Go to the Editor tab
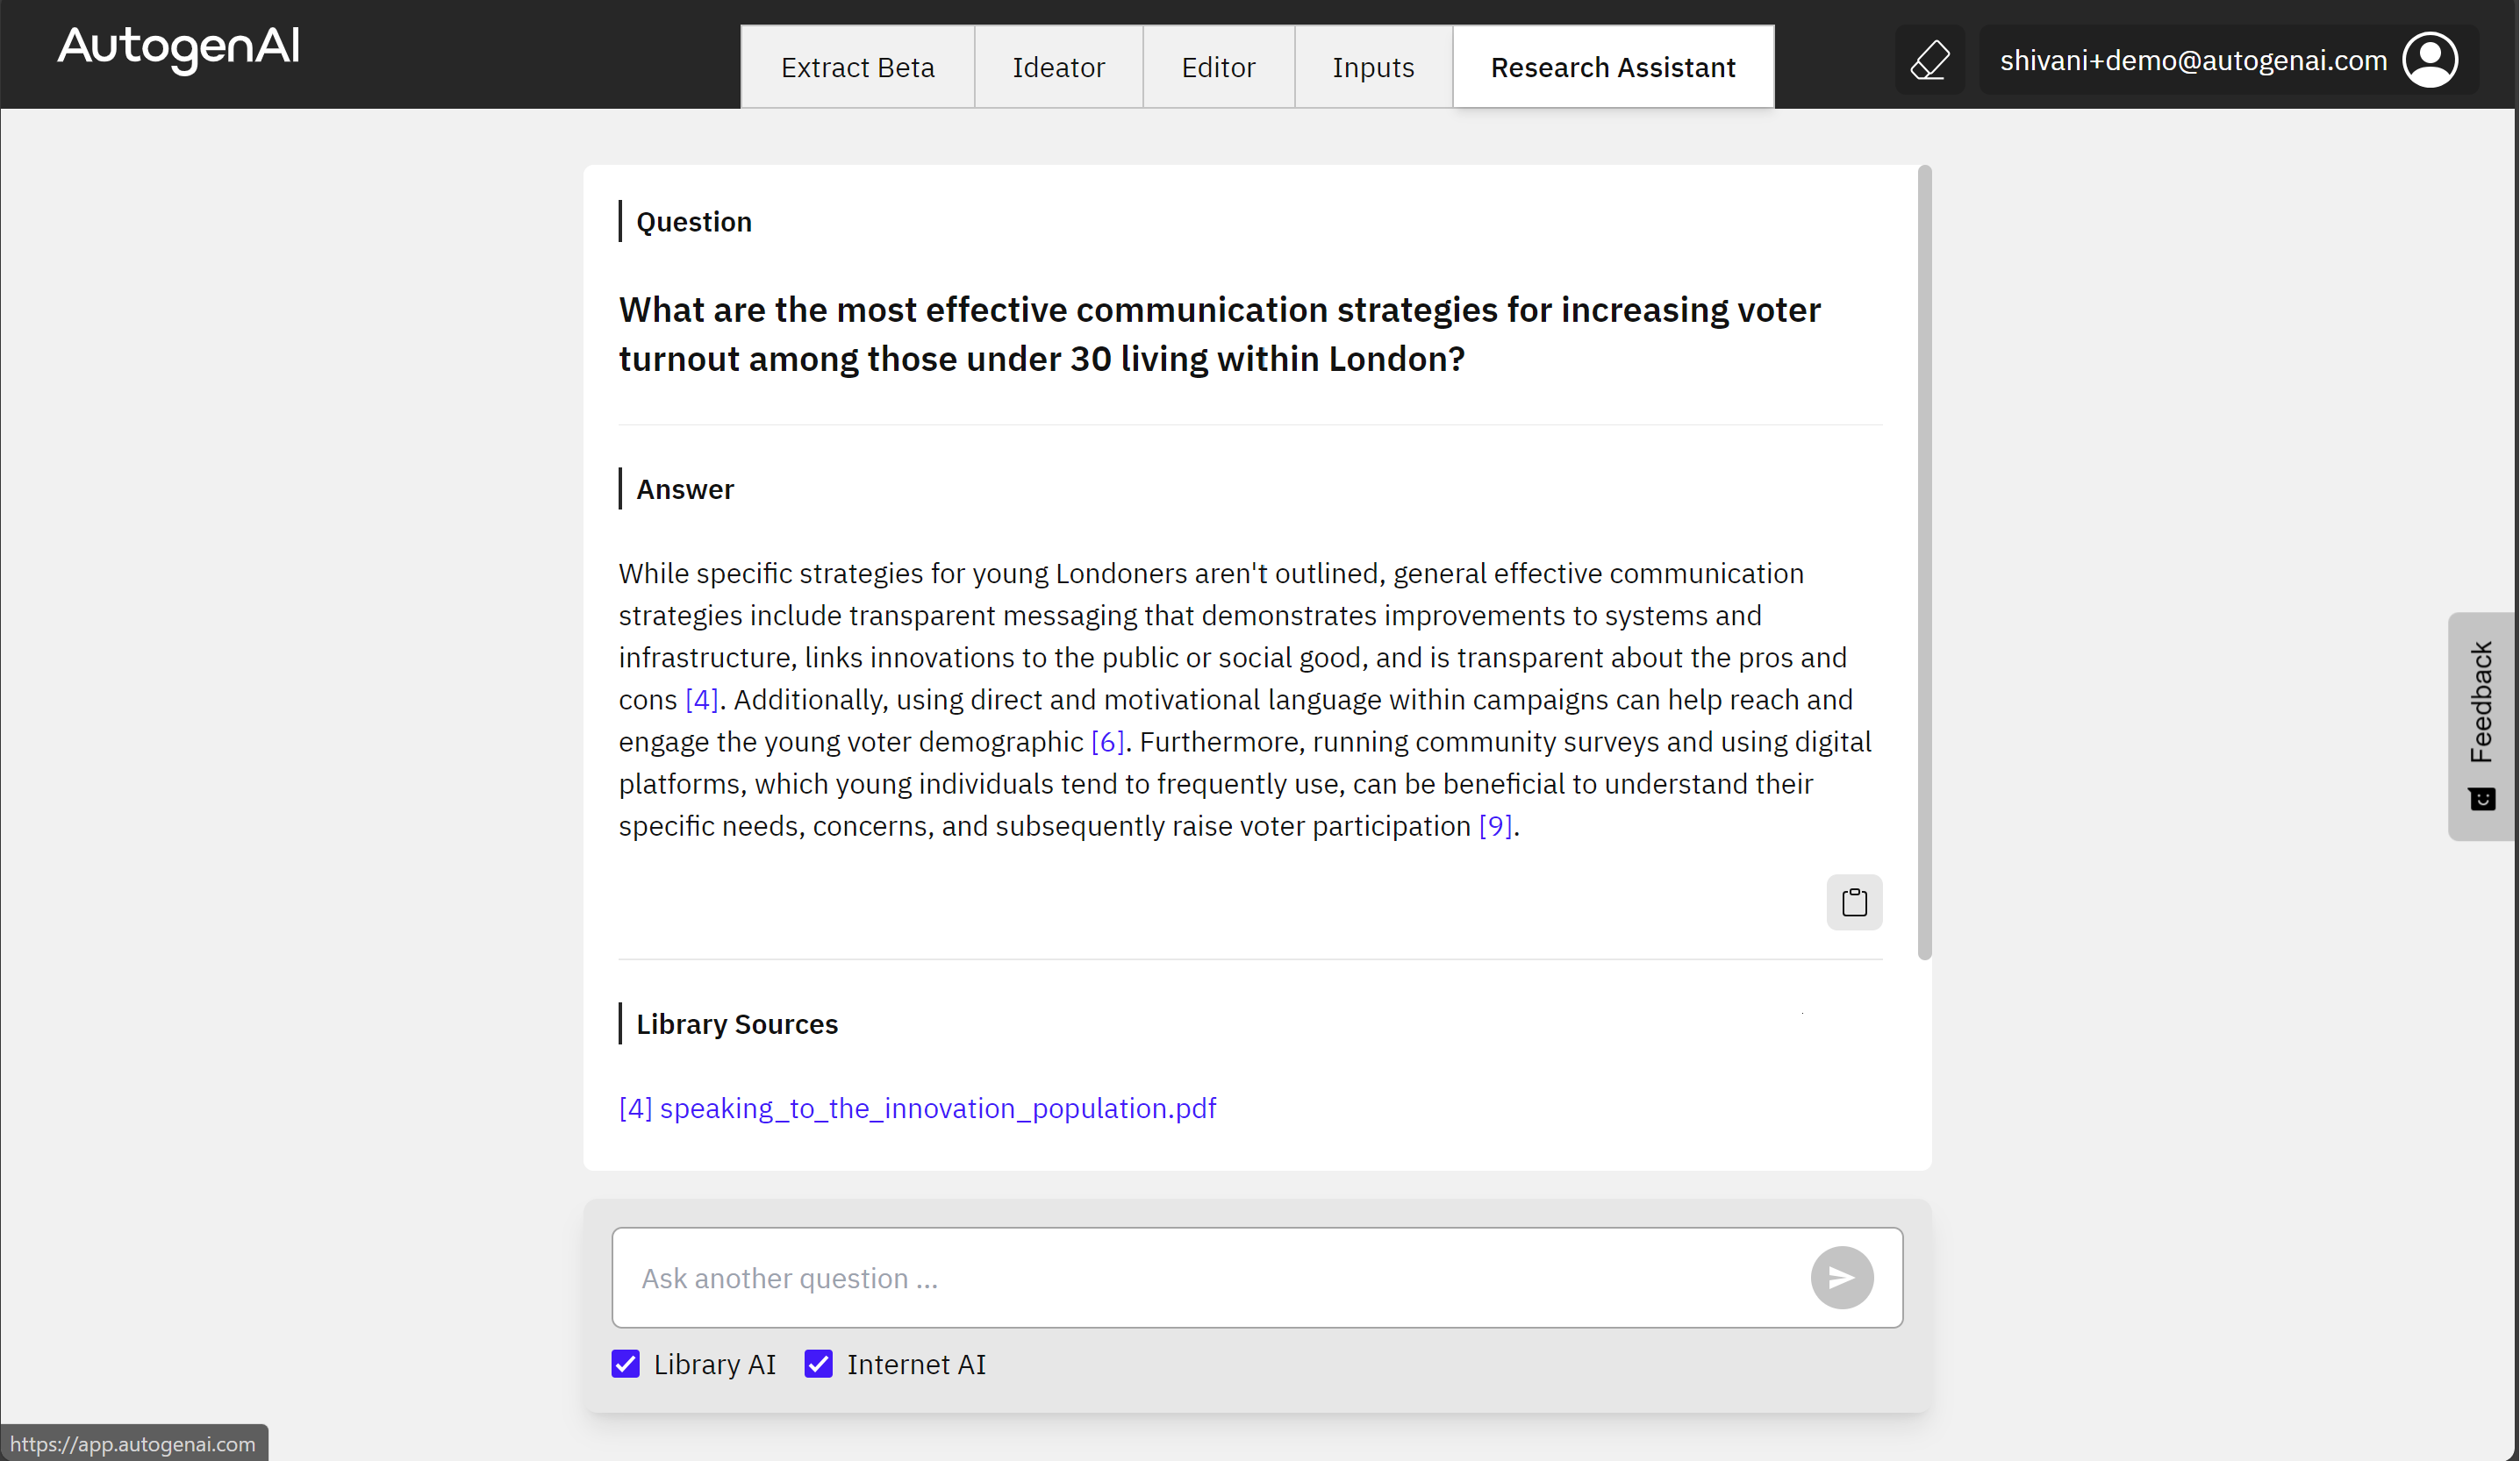This screenshot has height=1461, width=2520. pyautogui.click(x=1218, y=67)
